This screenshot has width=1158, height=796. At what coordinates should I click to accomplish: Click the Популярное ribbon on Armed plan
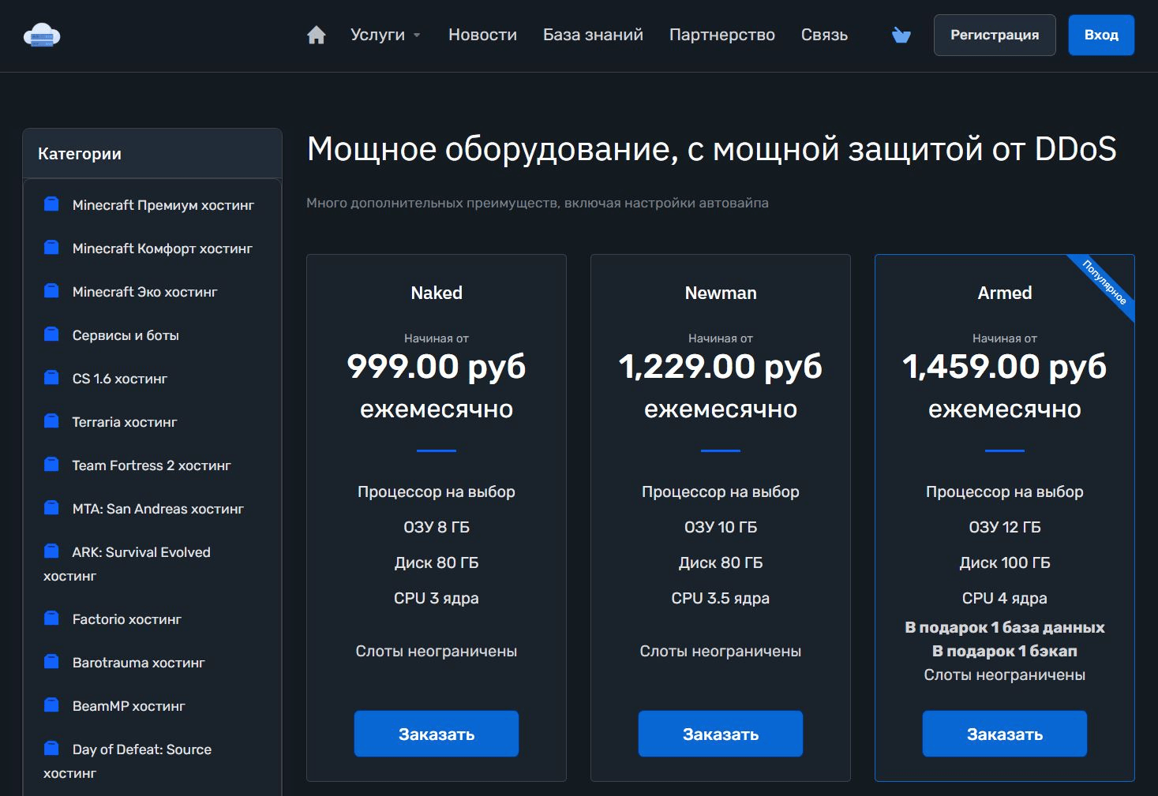pyautogui.click(x=1104, y=282)
